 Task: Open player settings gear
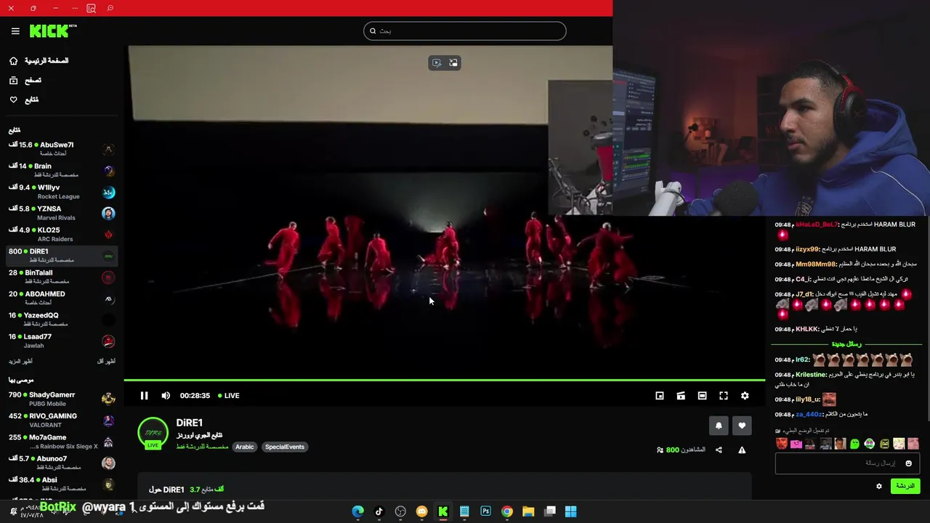tap(745, 396)
